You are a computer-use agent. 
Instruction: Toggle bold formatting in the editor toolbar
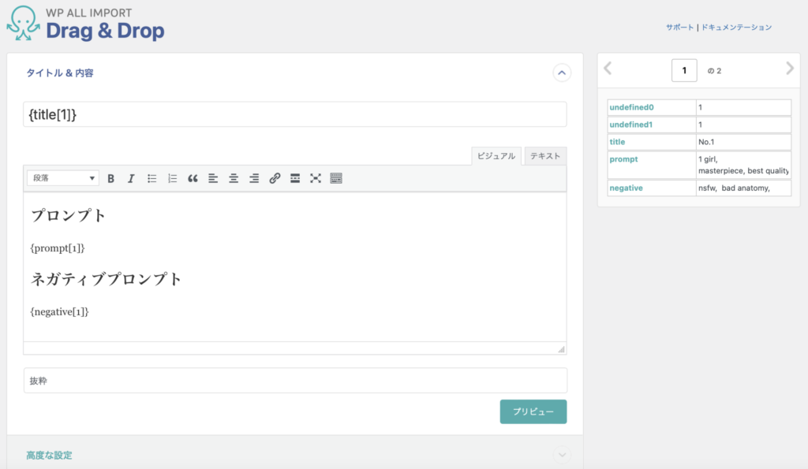point(111,178)
